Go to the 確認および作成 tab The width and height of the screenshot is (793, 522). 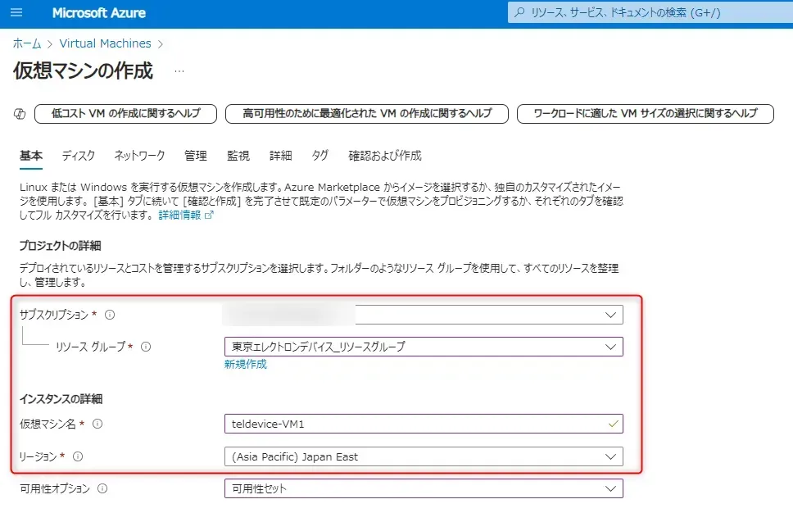point(384,156)
